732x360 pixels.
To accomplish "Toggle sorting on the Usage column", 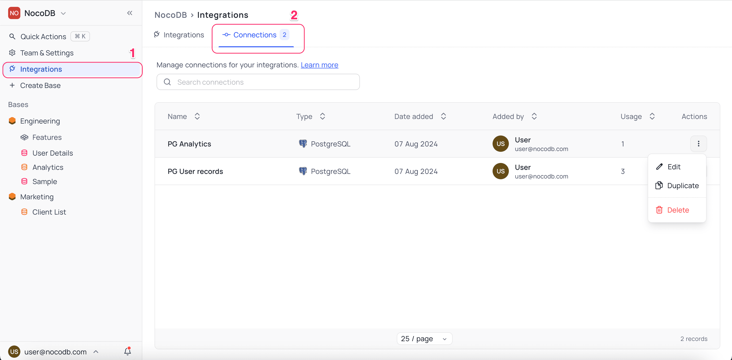I will point(652,116).
